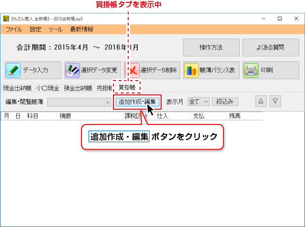Viewport: 305px width, 227px height.
Task: Select the 買掛帳 tab
Action: coord(127,87)
